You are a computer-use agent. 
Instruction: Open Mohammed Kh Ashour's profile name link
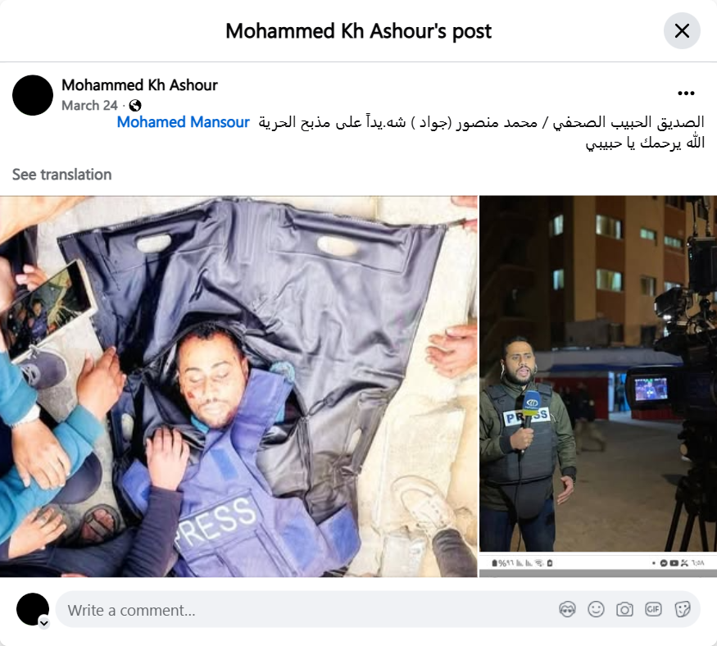139,85
